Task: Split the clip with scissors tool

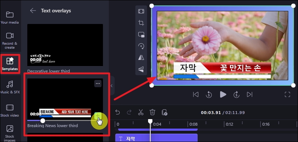Action: point(141,113)
